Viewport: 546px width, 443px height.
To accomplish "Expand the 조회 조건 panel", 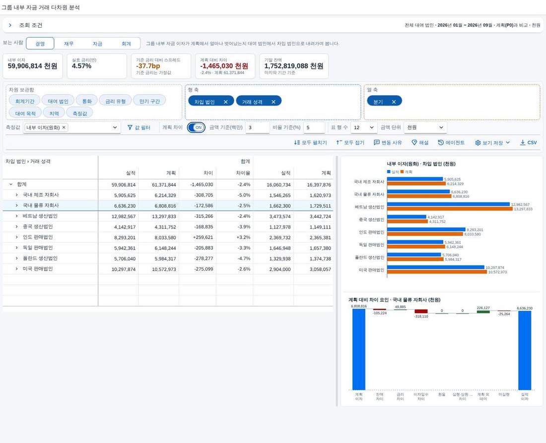I will coord(10,25).
